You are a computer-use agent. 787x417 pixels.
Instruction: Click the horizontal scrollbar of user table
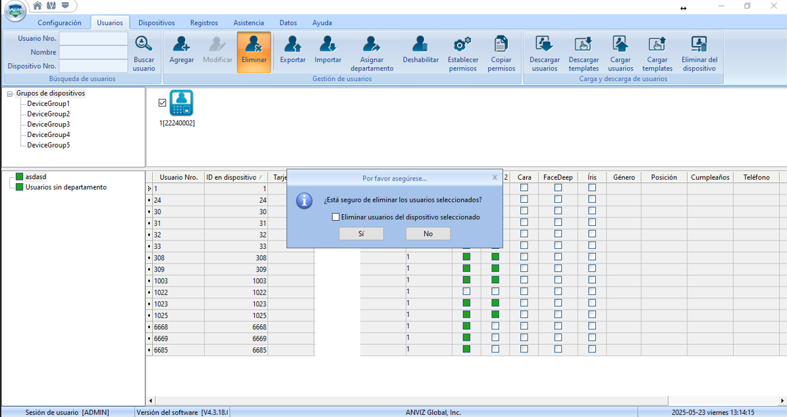[x=412, y=401]
